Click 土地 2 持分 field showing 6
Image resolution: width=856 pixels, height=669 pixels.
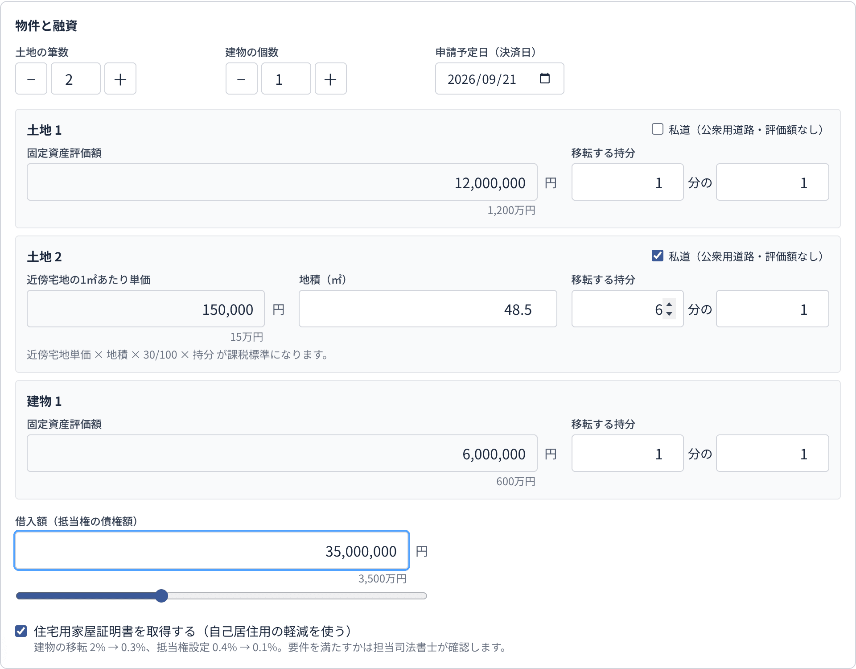(628, 309)
